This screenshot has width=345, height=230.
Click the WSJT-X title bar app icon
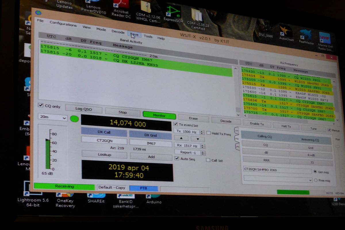click(38, 12)
